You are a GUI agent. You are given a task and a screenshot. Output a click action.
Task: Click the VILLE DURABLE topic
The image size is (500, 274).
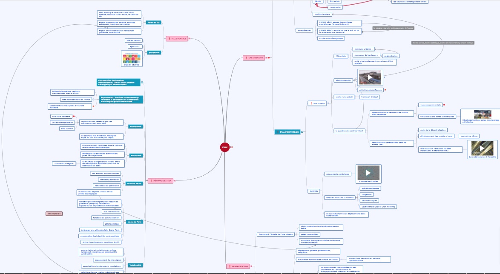[x=177, y=39]
